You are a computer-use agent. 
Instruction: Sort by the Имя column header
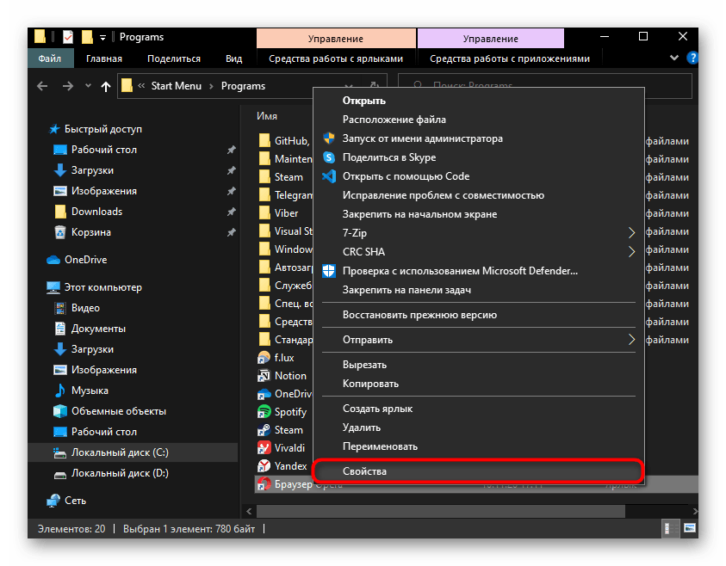[x=267, y=116]
